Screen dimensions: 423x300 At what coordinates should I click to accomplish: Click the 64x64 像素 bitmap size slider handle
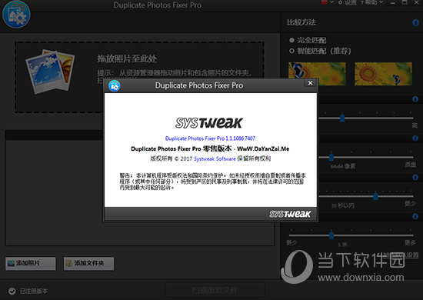click(331, 157)
